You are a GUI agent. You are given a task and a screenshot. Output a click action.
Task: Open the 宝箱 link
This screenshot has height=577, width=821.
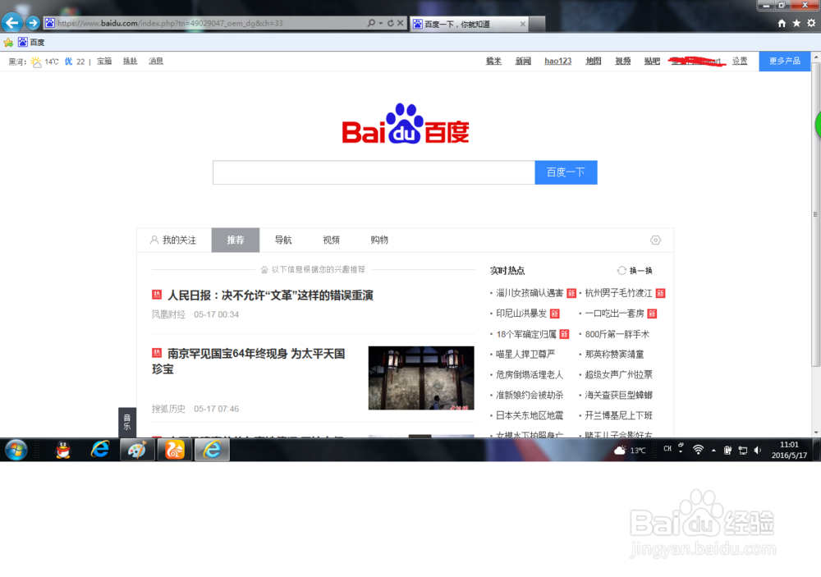(x=104, y=62)
